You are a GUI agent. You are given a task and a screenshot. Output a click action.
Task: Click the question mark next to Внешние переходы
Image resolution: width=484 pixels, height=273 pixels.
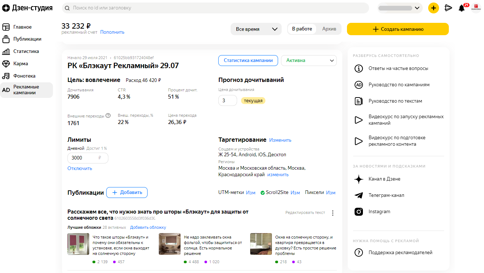coord(108,116)
